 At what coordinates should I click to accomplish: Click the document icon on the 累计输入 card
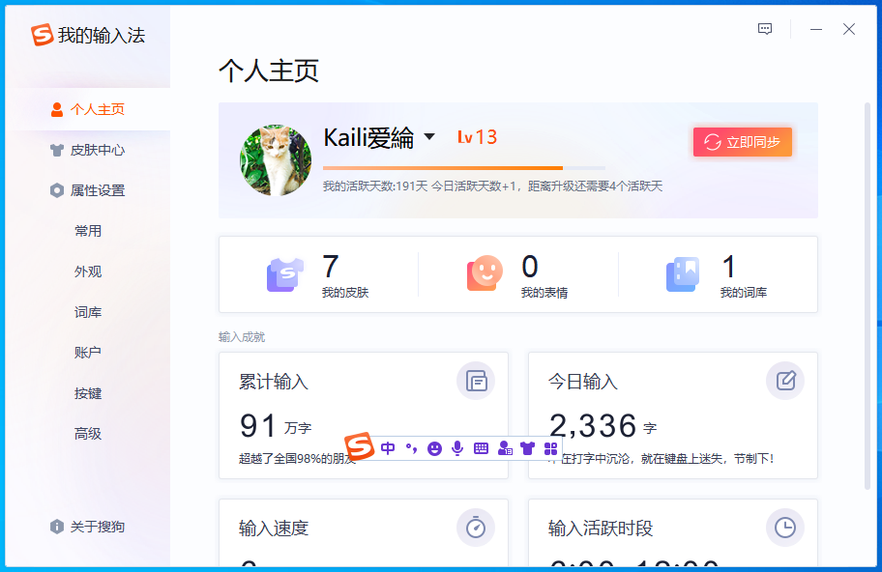(476, 381)
